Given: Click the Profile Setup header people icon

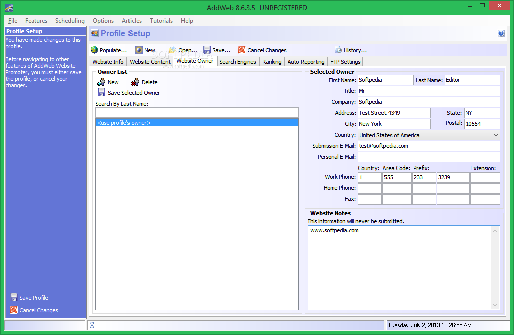Looking at the screenshot, I should tap(95, 33).
